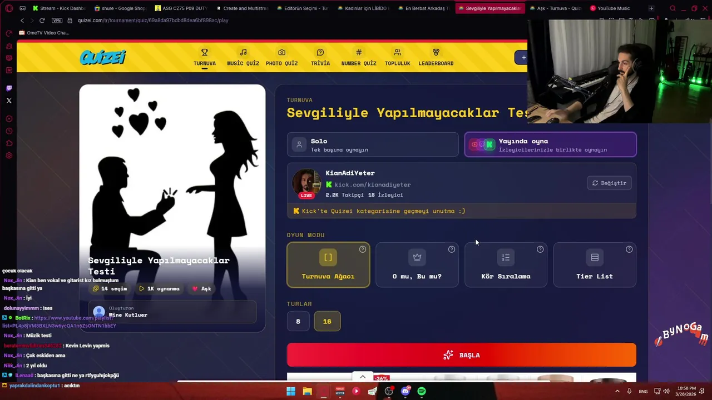Toggle the VPN badge in address bar
This screenshot has height=400, width=712.
tap(57, 21)
